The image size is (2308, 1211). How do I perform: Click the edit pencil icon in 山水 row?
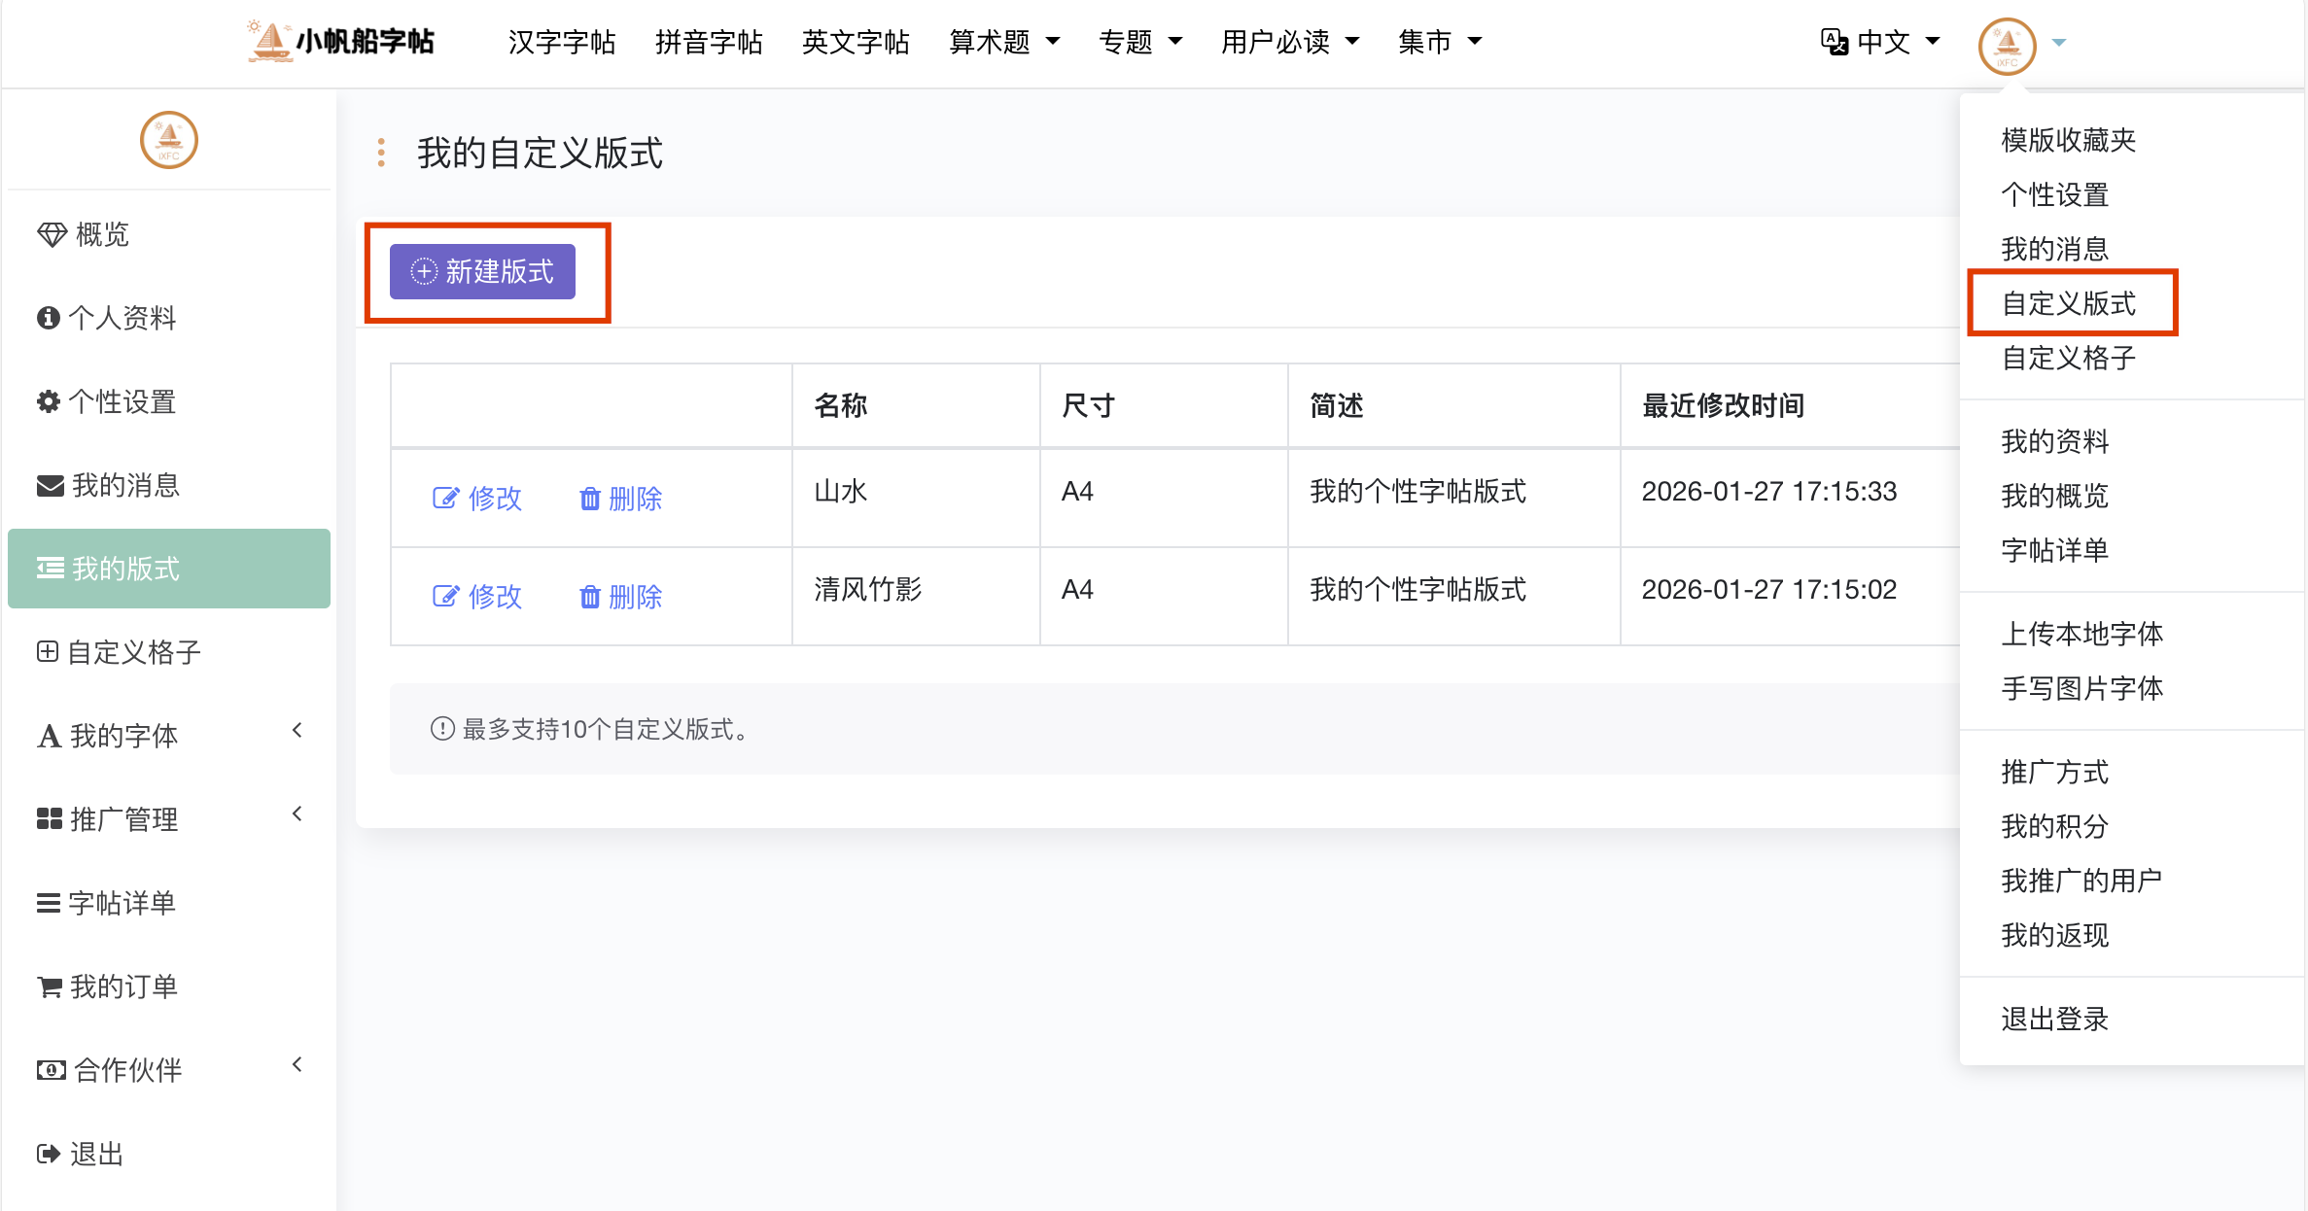pyautogui.click(x=445, y=499)
